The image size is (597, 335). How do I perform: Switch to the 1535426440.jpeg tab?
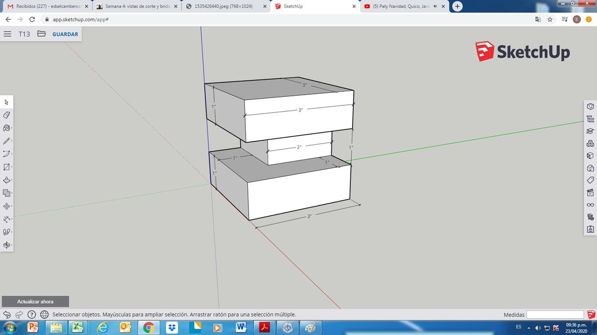225,6
